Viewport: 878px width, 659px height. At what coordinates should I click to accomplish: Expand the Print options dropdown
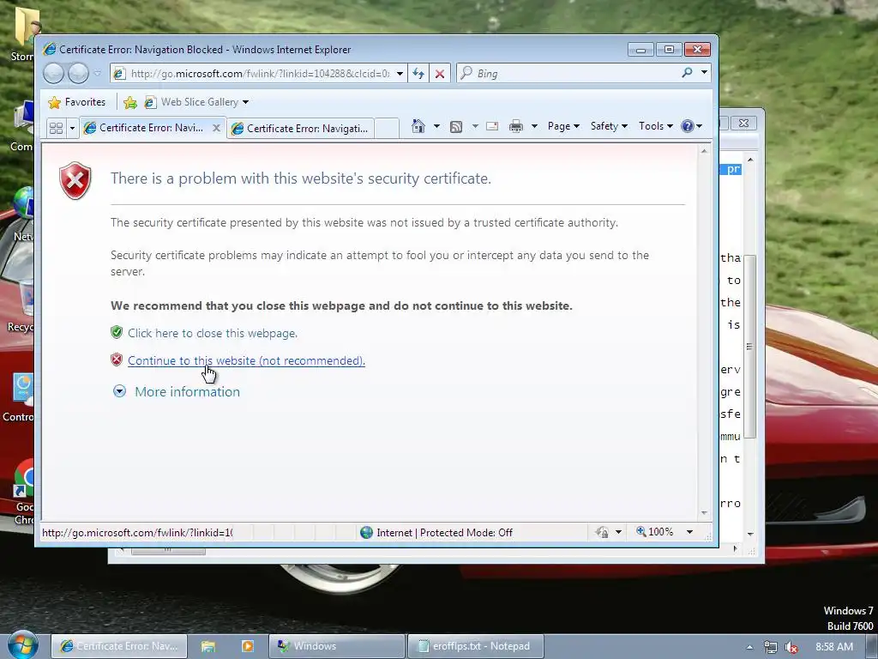coord(534,126)
